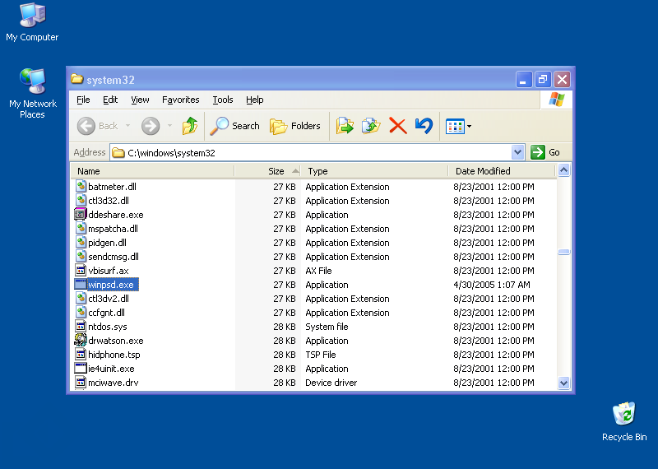Click the Up folder toolbar icon

tap(190, 126)
